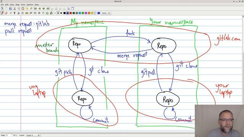The image size is (244, 137).
Task: Click the Zoom Out icon
Action: (x=52, y=8)
